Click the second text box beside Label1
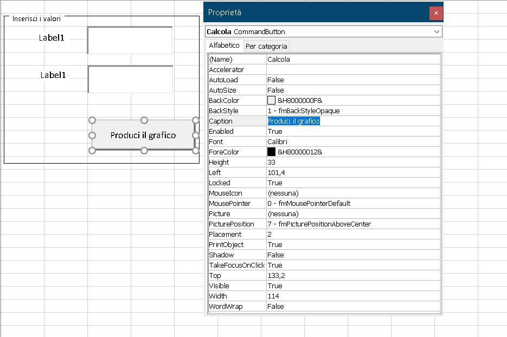This screenshot has width=507, height=337. pyautogui.click(x=130, y=79)
